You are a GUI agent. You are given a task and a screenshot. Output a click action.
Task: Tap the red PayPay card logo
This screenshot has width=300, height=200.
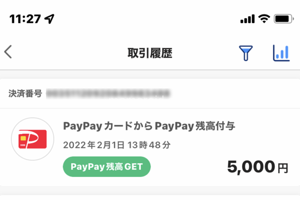click(32, 139)
